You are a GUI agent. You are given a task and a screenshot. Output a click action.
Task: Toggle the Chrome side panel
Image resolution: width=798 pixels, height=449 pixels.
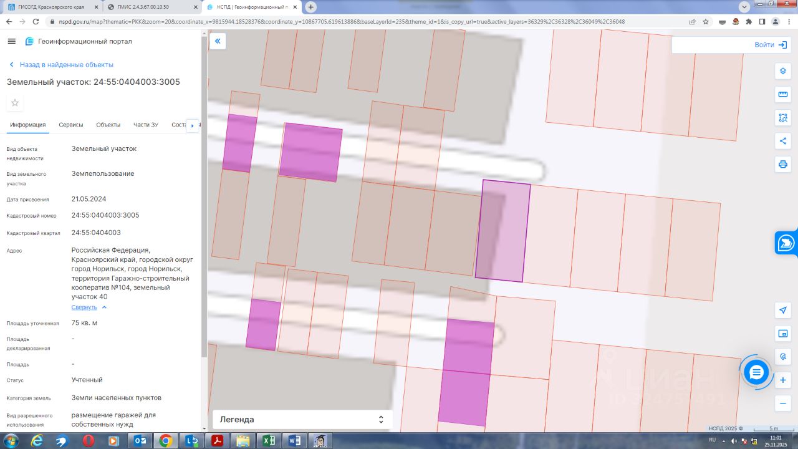762,21
